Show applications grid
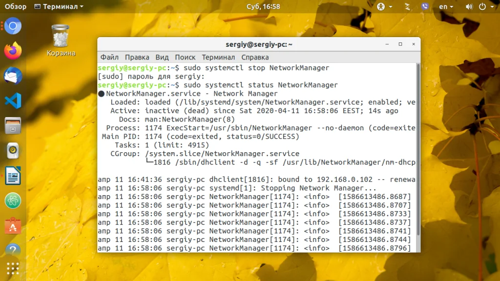500x281 pixels. click(13, 269)
